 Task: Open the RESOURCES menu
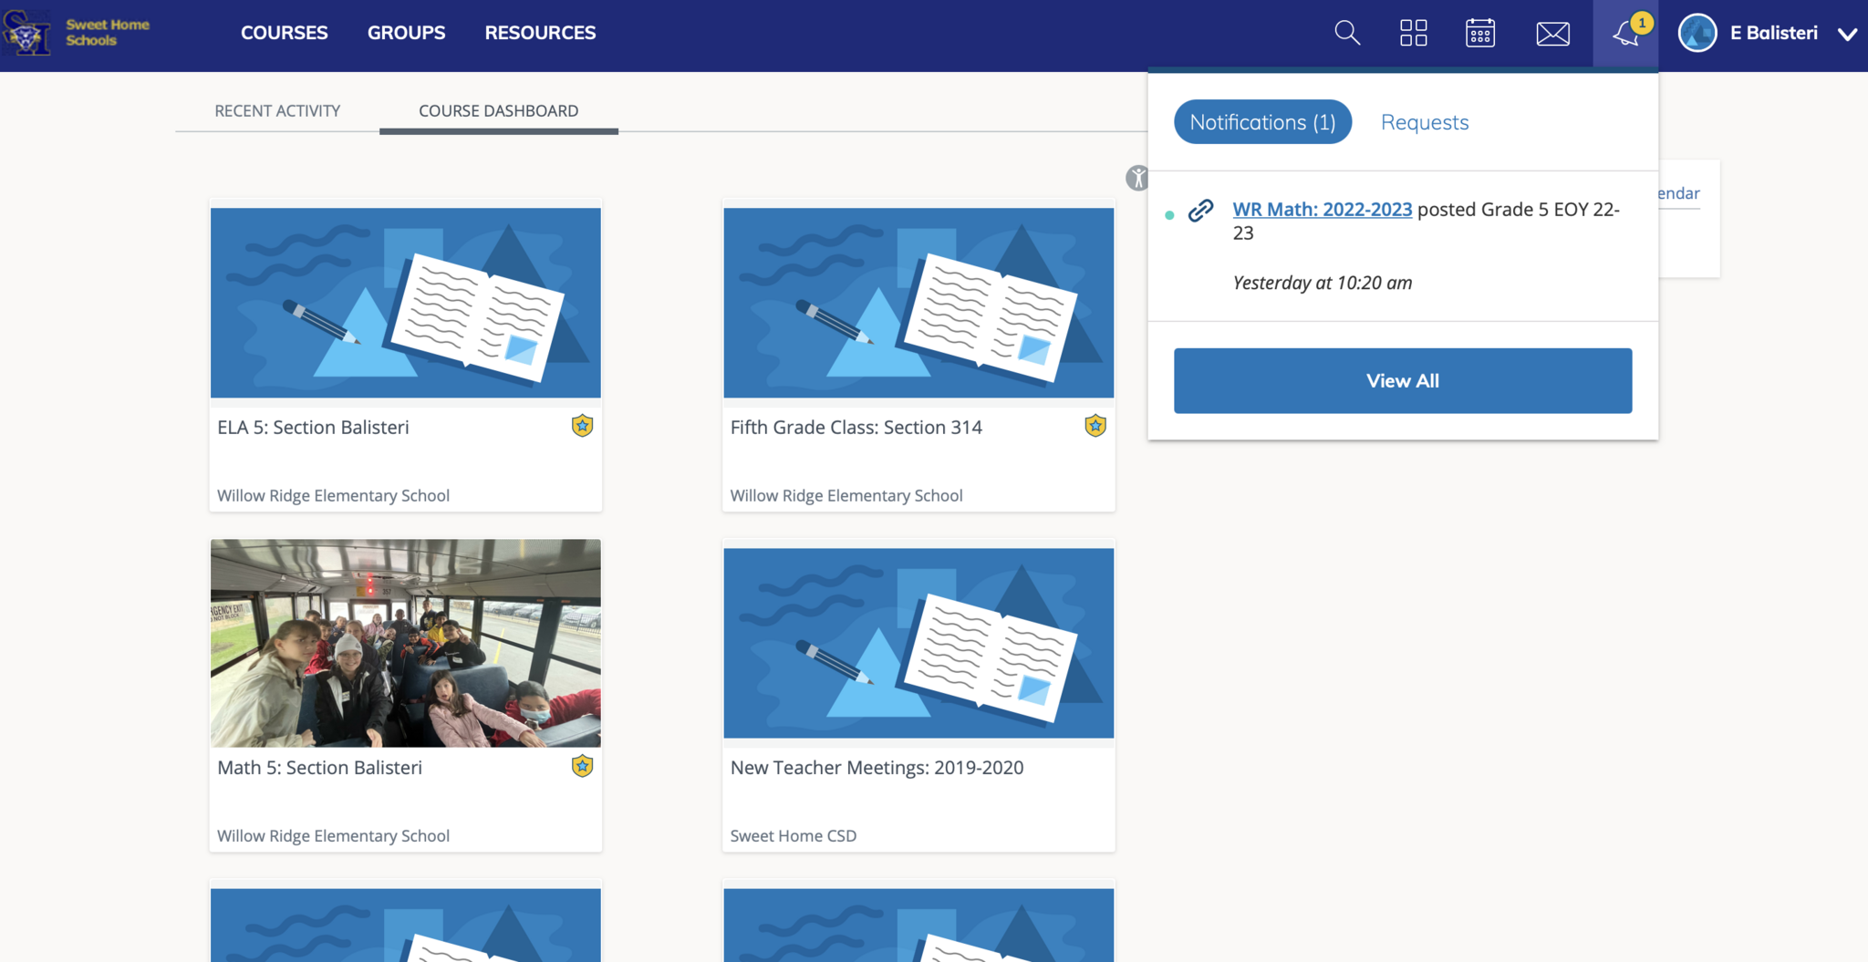coord(540,33)
